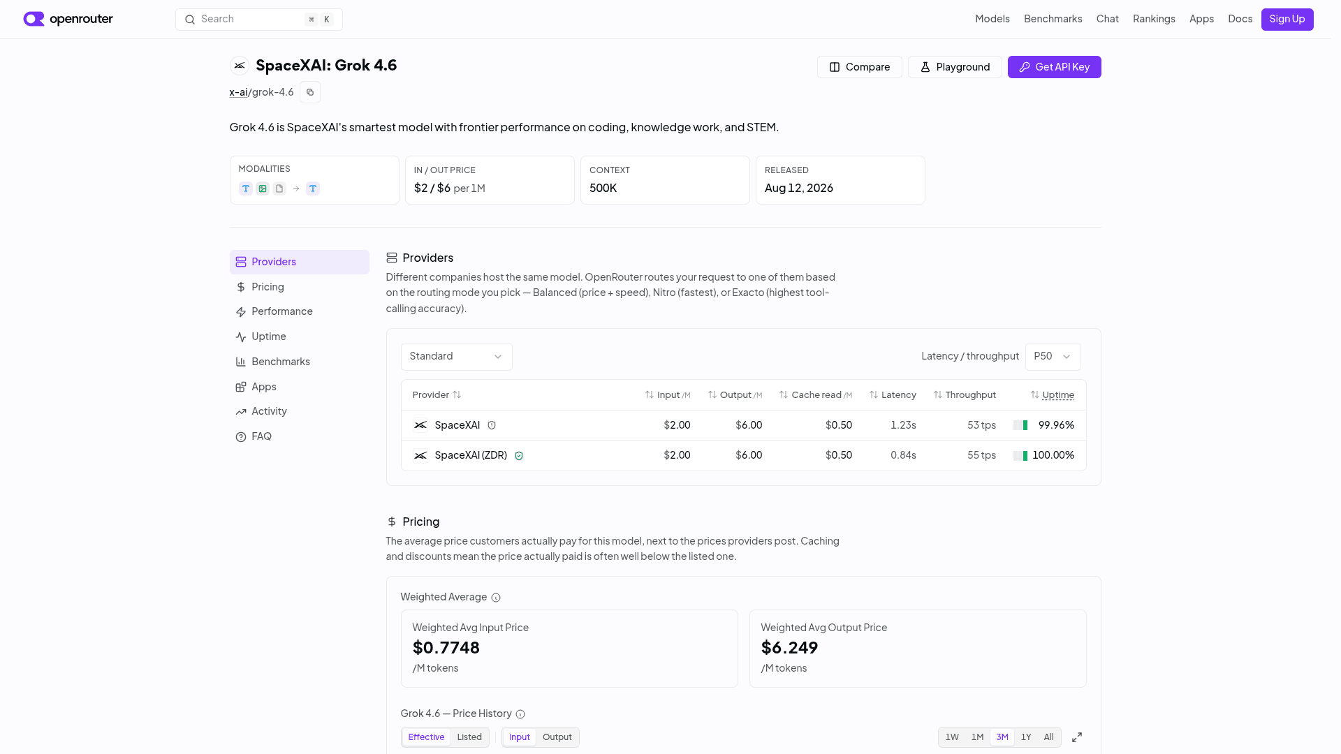Switch price history to Effective
This screenshot has height=754, width=1341.
[x=426, y=737]
